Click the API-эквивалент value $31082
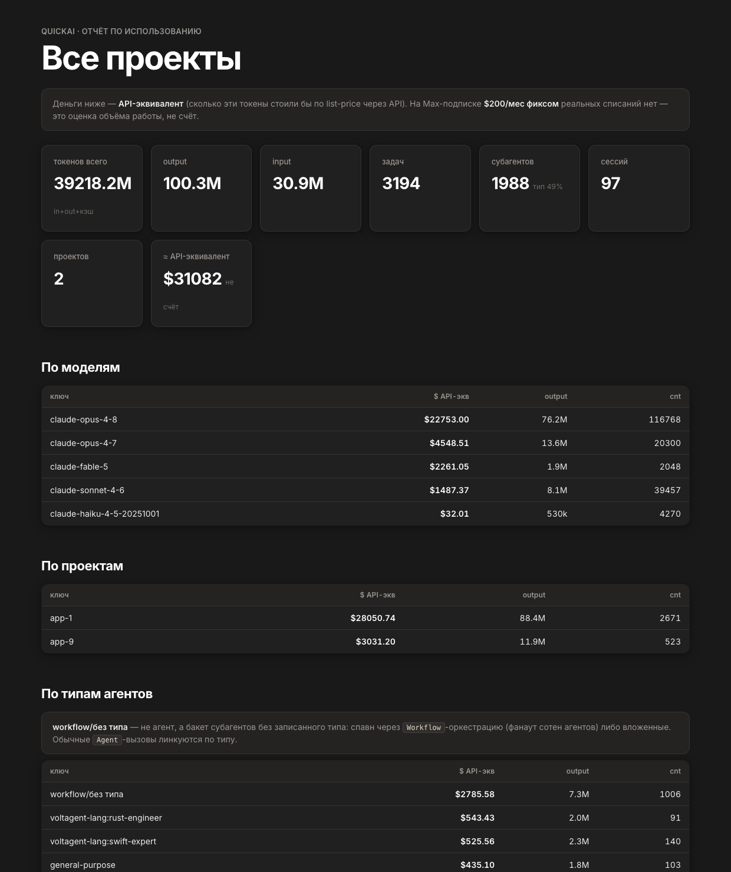Image resolution: width=731 pixels, height=872 pixels. [x=192, y=279]
